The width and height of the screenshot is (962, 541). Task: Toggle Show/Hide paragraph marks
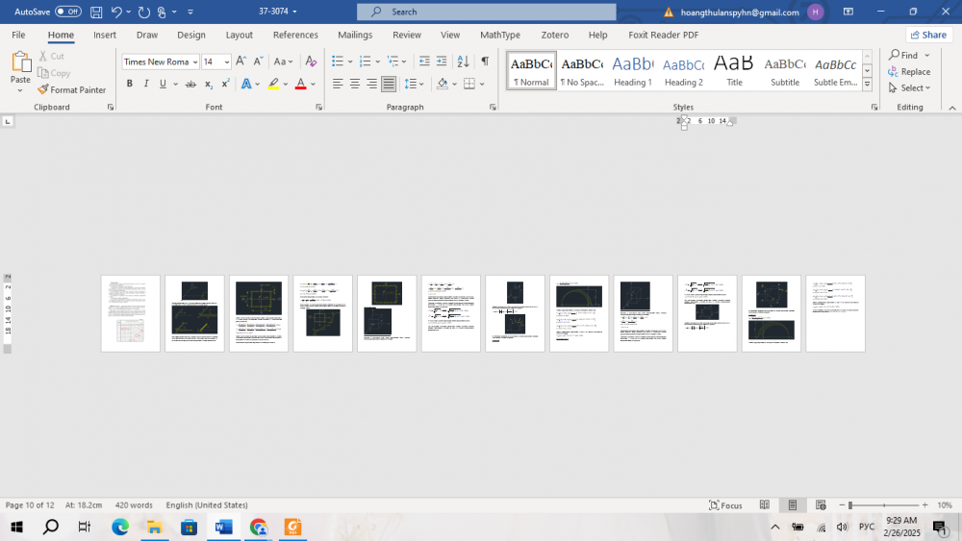pos(485,61)
